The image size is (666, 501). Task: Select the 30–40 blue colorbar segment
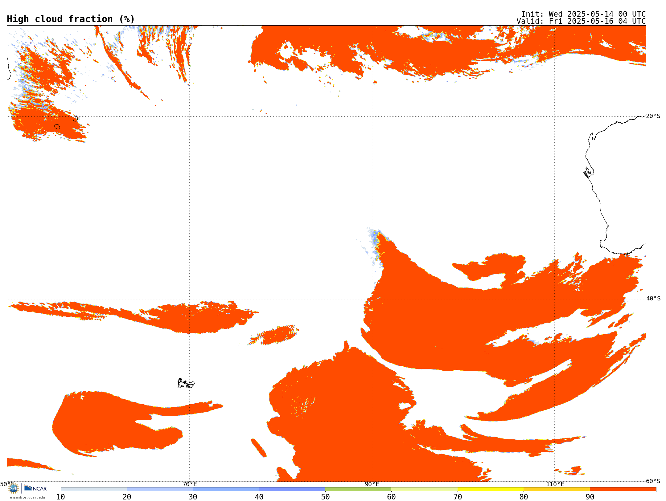pyautogui.click(x=226, y=489)
